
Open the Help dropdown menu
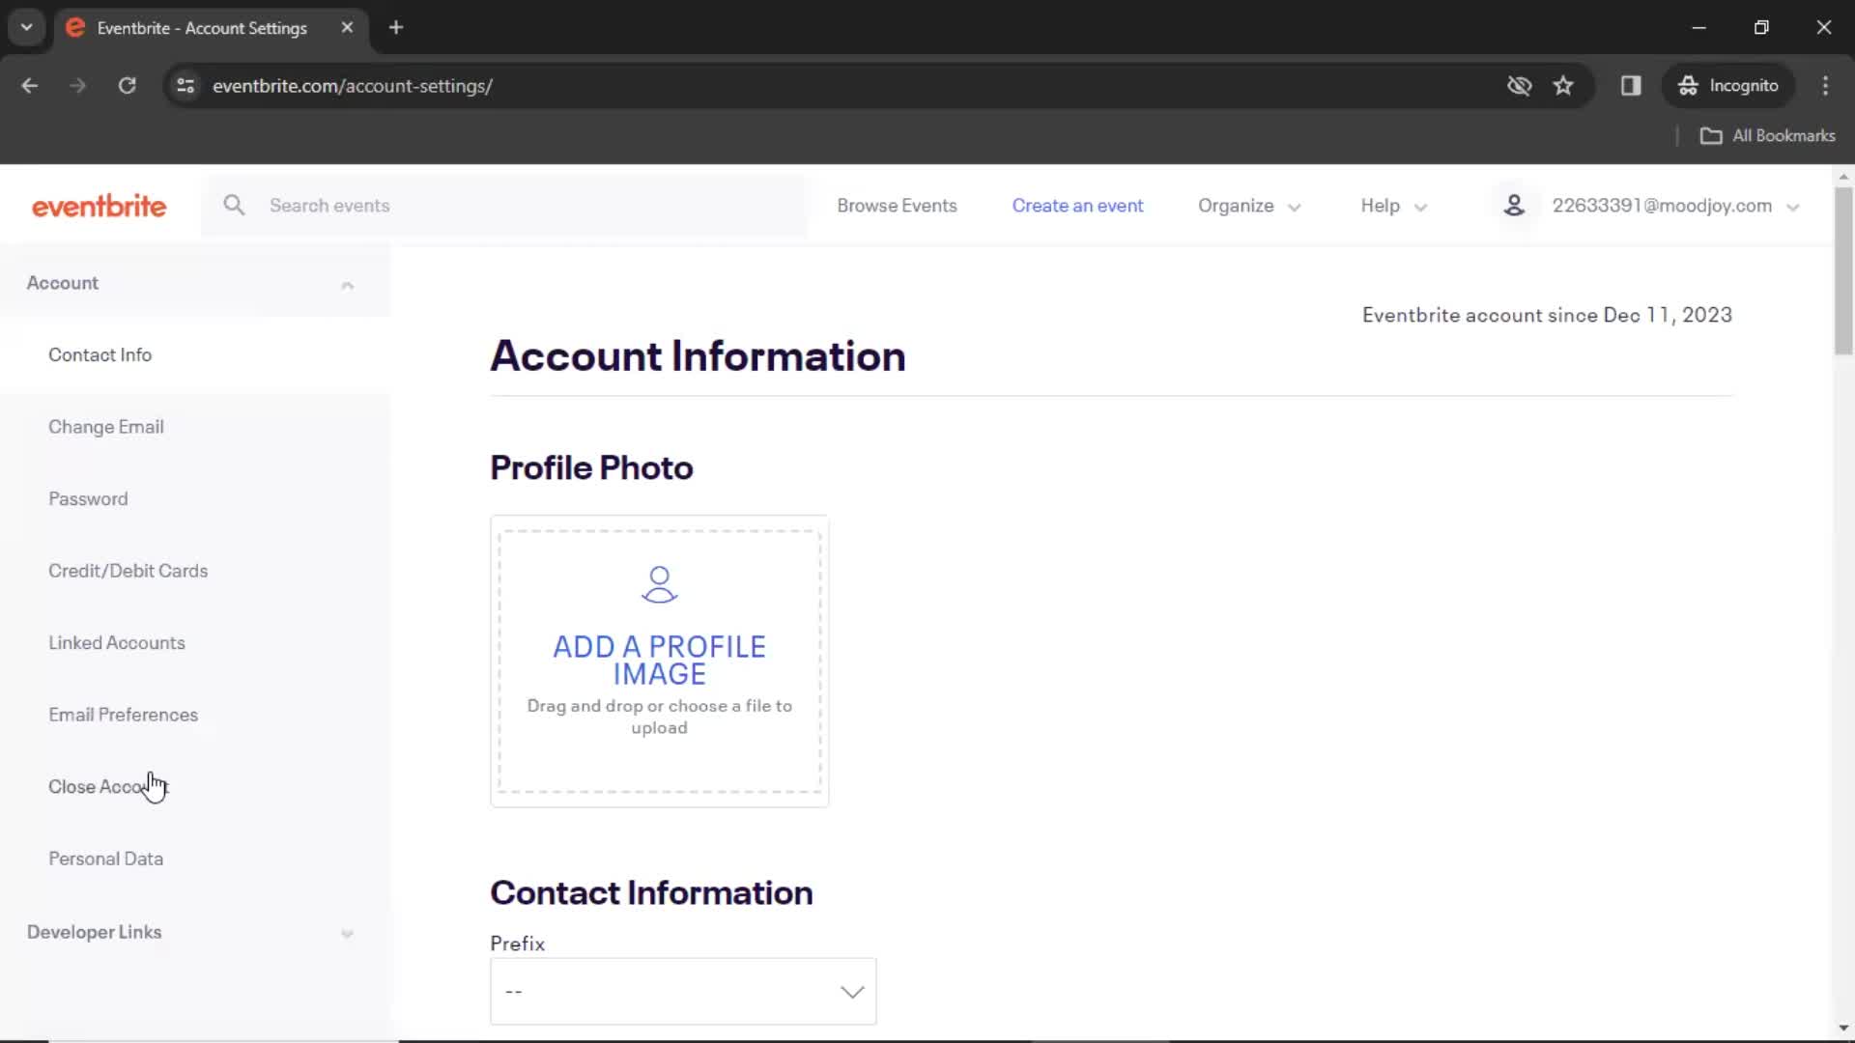pyautogui.click(x=1394, y=206)
